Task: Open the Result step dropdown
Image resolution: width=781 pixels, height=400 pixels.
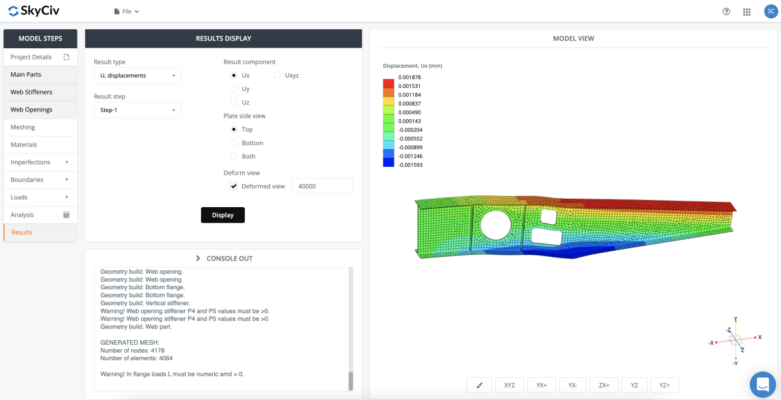Action: (x=137, y=110)
